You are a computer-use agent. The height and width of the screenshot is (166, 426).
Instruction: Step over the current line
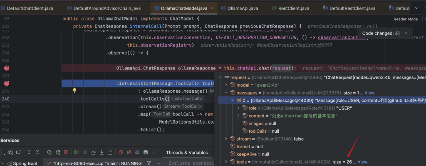coord(93,152)
